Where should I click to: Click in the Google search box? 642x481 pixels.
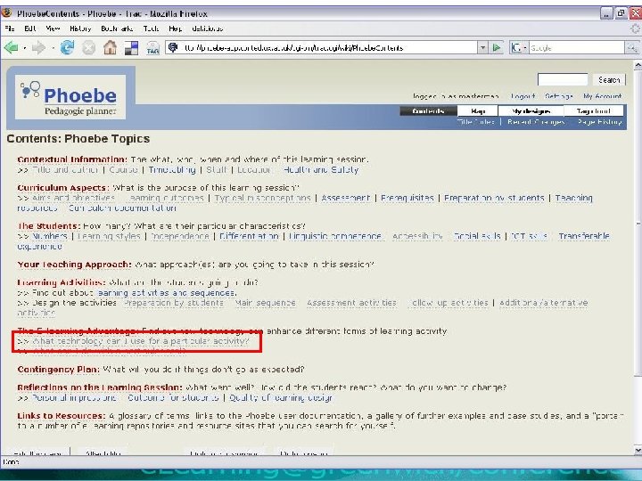577,47
